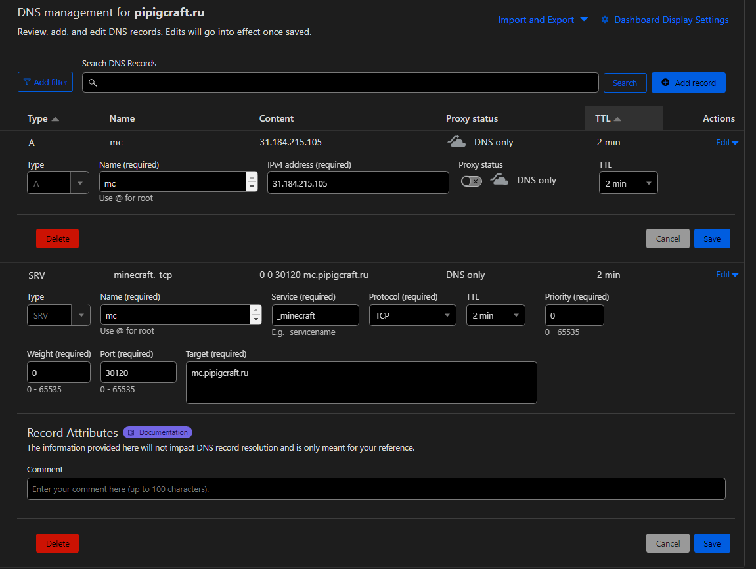The height and width of the screenshot is (569, 756).
Task: Collapse the Edit link for the SRV record
Action: click(727, 275)
